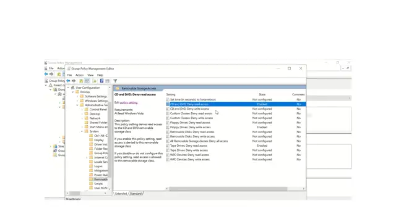
Task: Expand the Control Panel tree folder
Action: (x=82, y=110)
